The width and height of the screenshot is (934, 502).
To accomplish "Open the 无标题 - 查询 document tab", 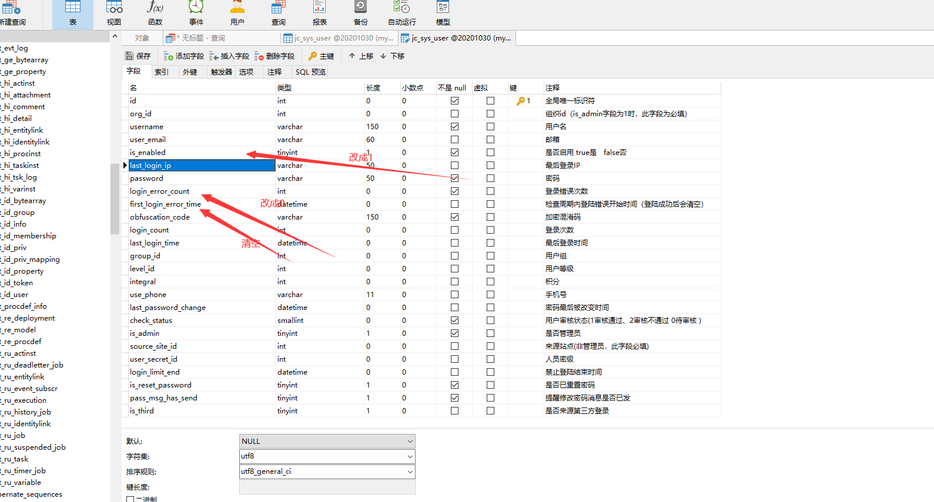I will point(220,38).
